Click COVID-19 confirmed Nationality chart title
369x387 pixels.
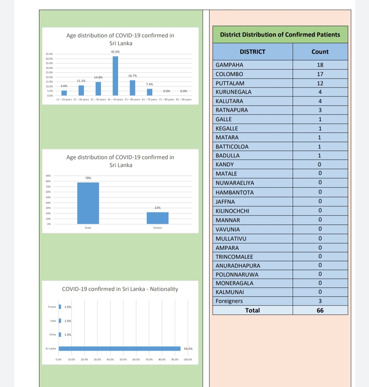tap(120, 289)
